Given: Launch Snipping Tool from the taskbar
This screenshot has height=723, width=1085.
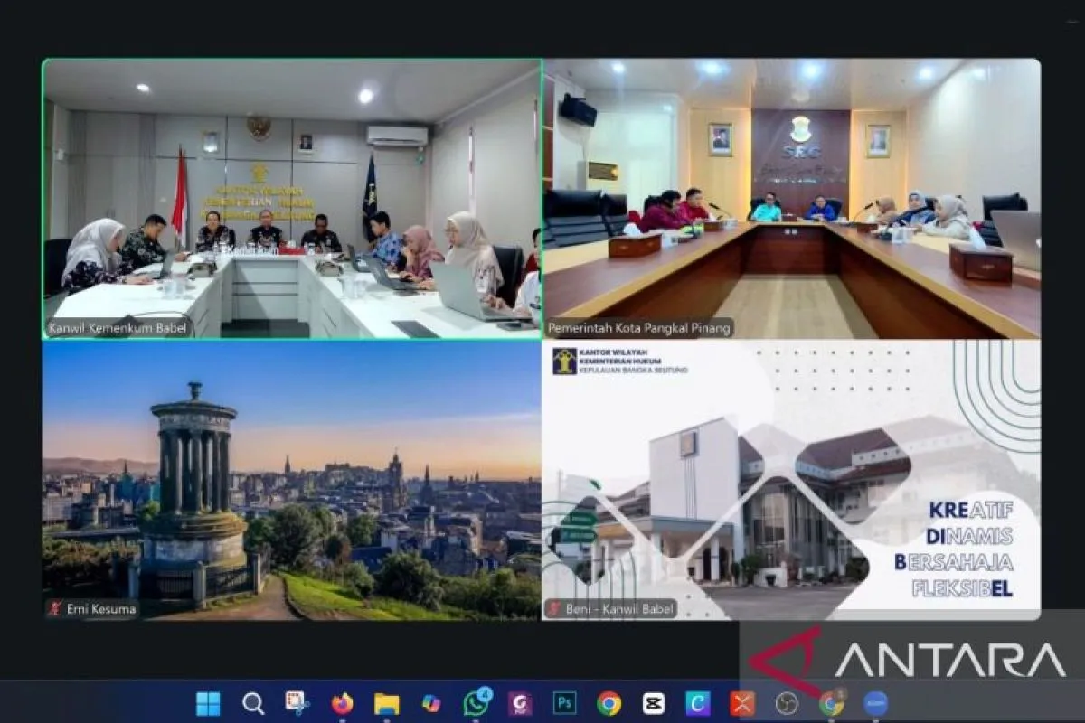Looking at the screenshot, I should pos(297,703).
